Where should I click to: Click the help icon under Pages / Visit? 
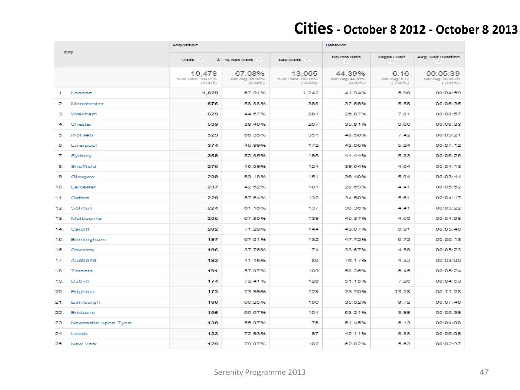tap(392, 62)
